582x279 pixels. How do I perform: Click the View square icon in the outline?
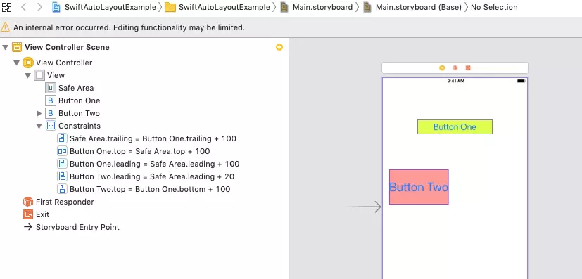coord(39,75)
